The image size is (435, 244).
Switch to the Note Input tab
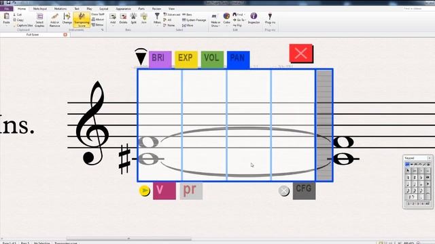40,9
